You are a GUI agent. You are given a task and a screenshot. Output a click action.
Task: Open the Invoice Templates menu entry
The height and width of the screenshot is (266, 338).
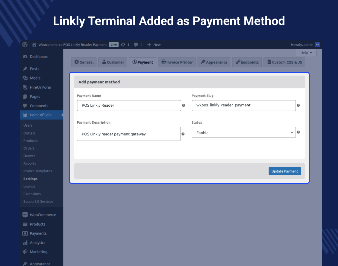coord(37,171)
